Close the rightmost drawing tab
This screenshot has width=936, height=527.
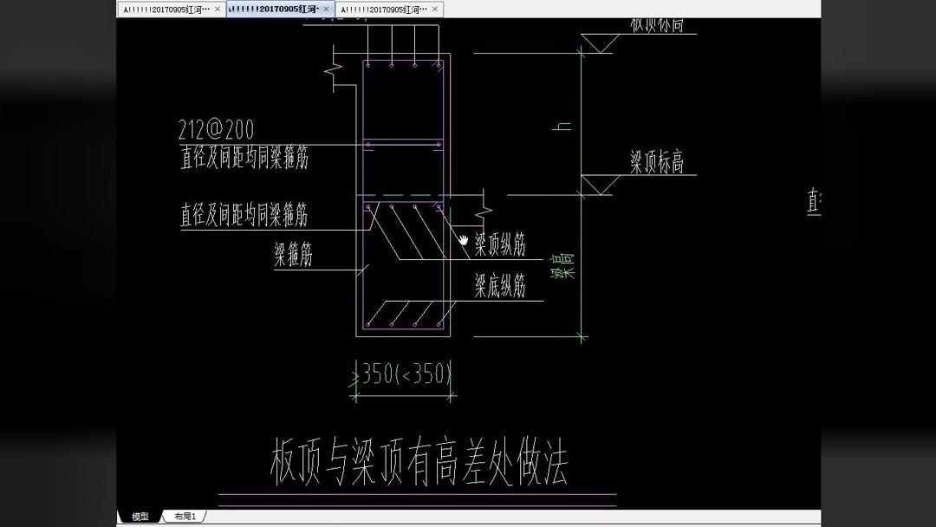432,8
